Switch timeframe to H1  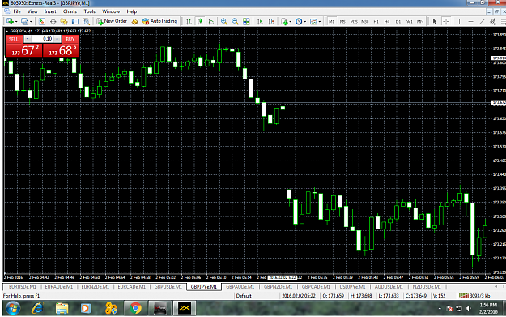376,22
